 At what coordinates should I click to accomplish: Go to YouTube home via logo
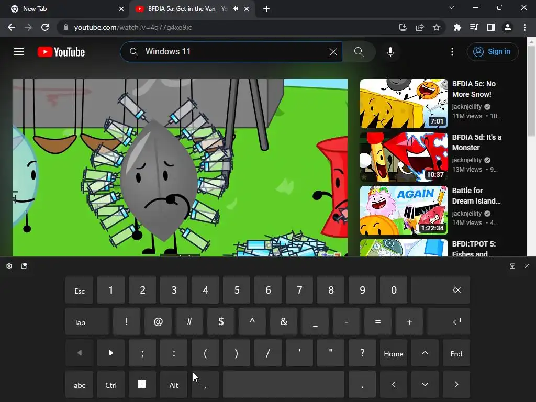click(61, 52)
